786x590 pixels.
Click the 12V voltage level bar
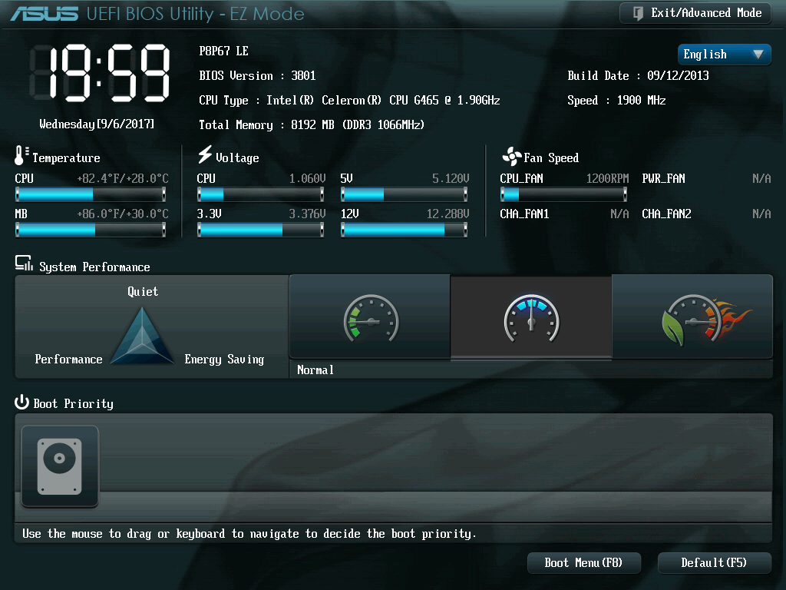(404, 230)
